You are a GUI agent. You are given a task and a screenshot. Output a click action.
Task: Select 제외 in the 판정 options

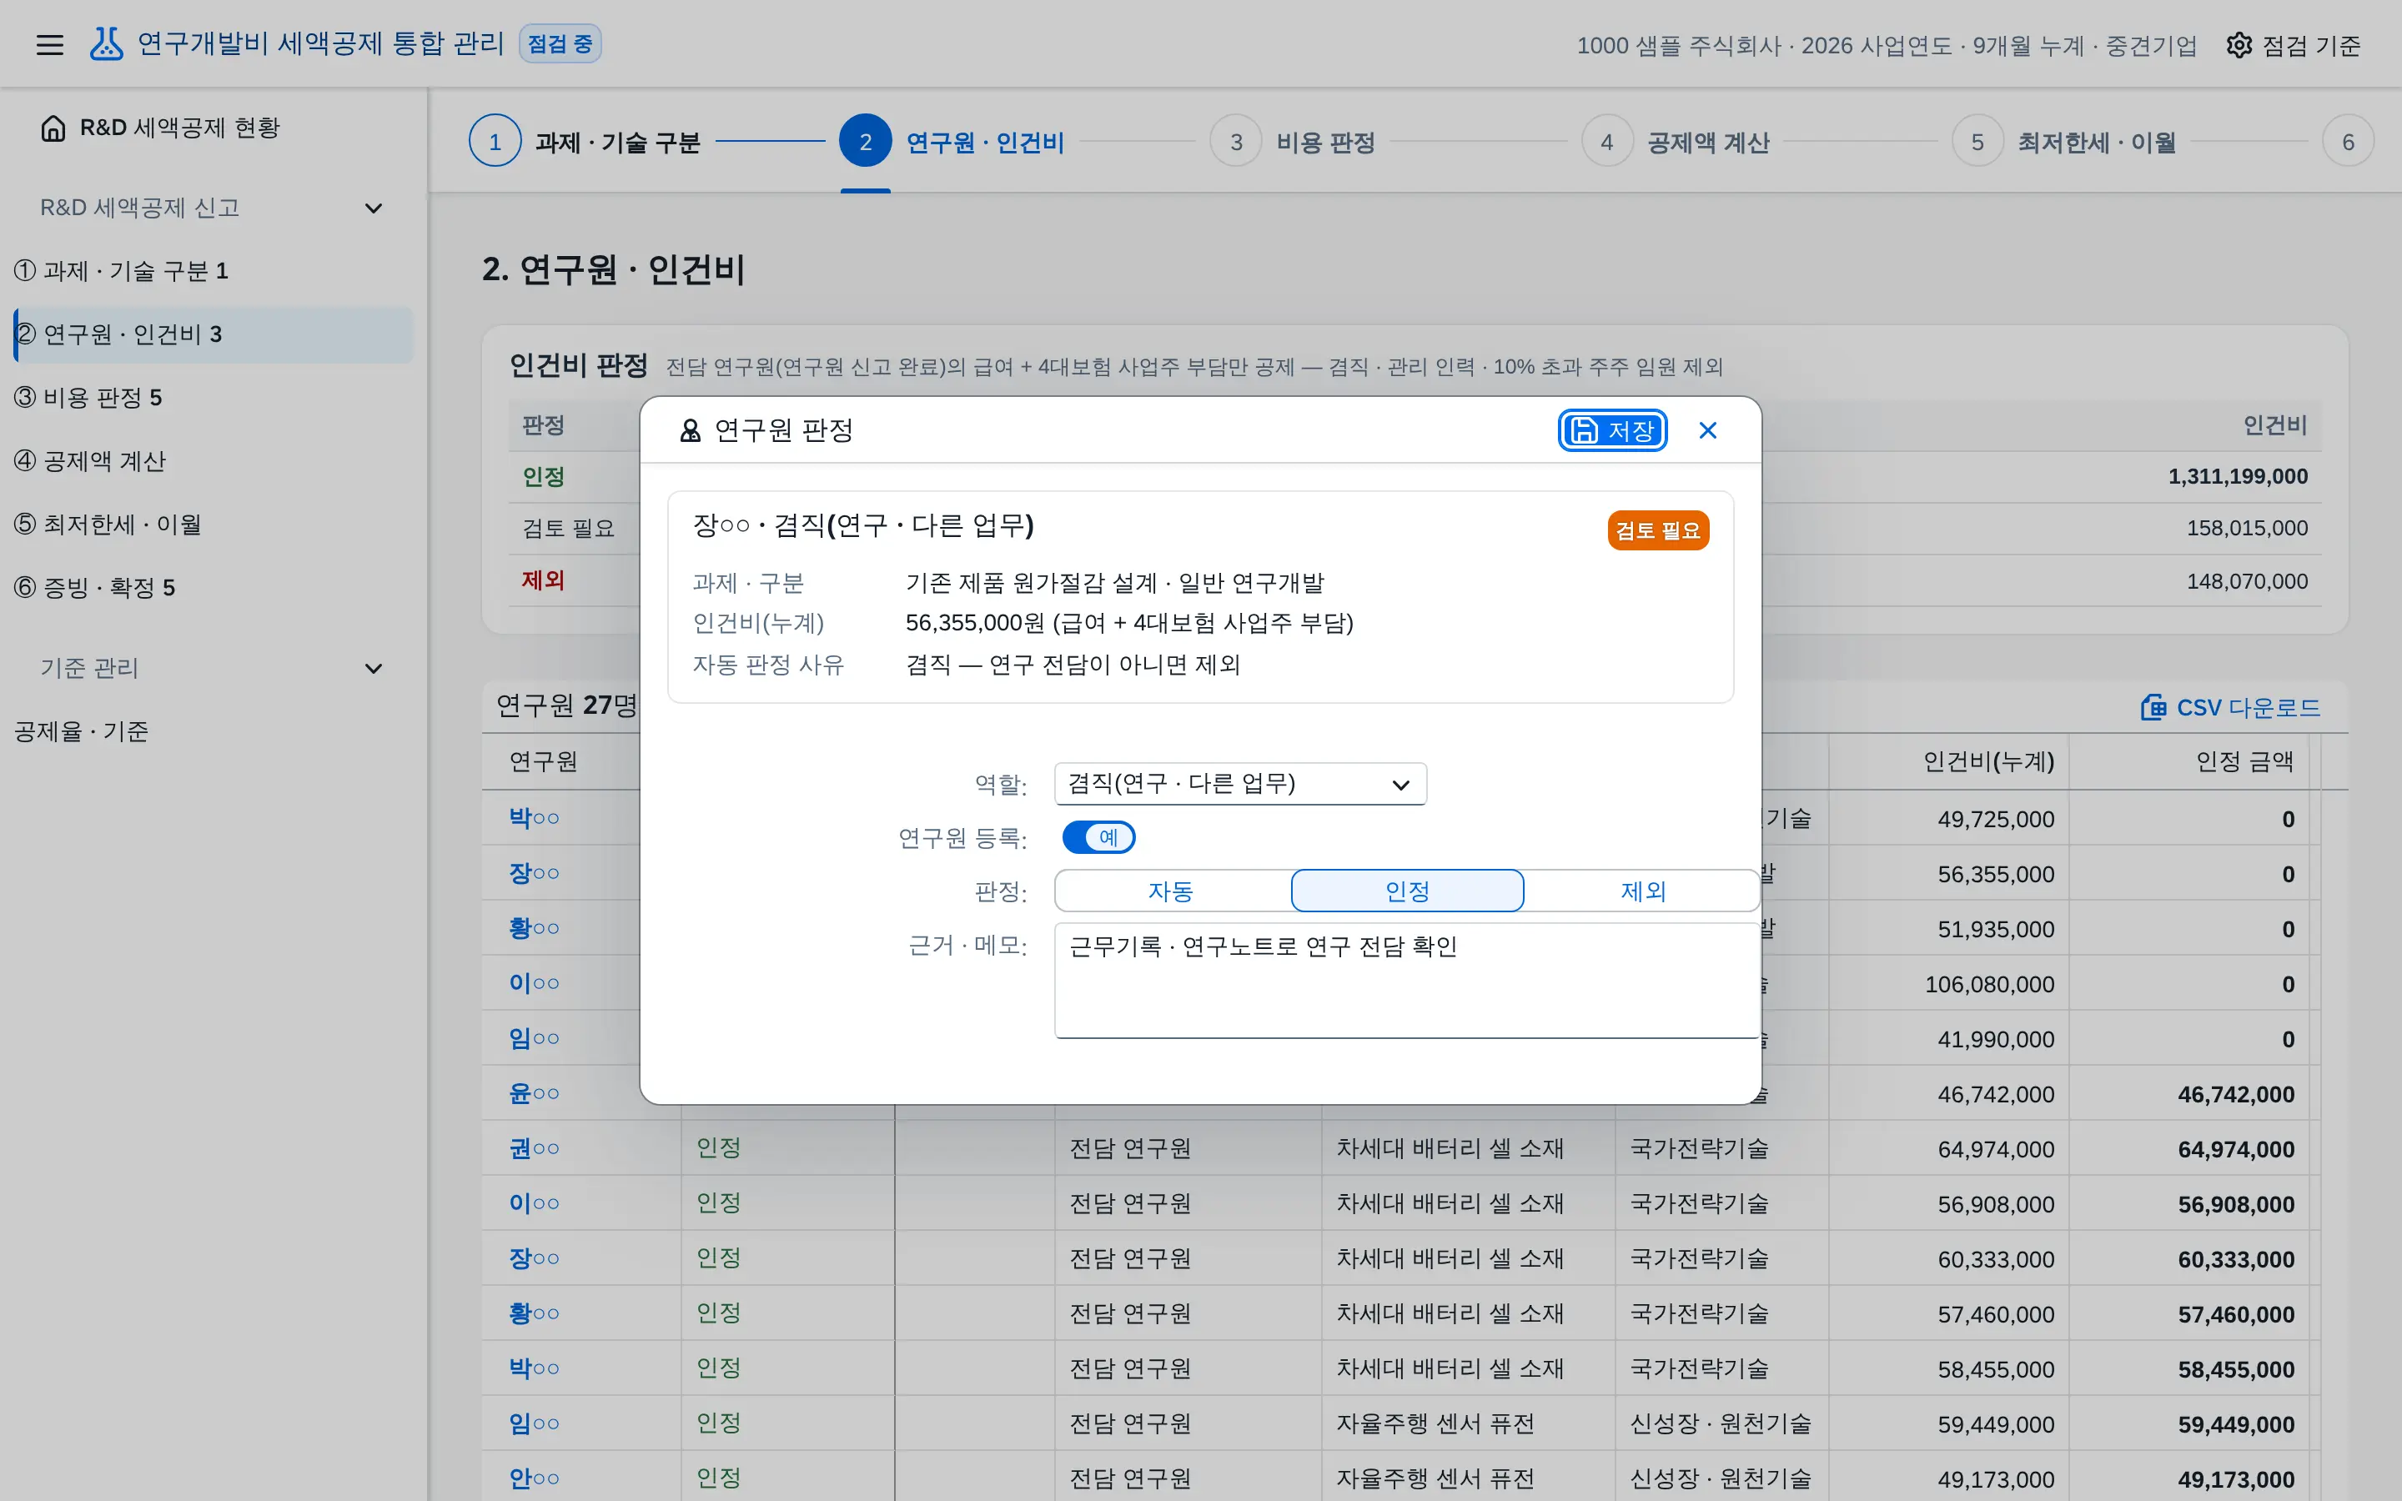[x=1641, y=891]
